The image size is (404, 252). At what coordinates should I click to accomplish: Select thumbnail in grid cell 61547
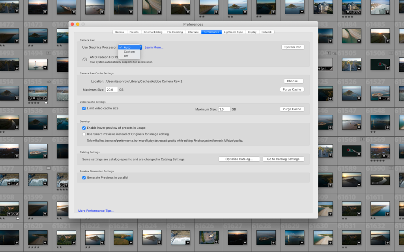tap(352, 122)
